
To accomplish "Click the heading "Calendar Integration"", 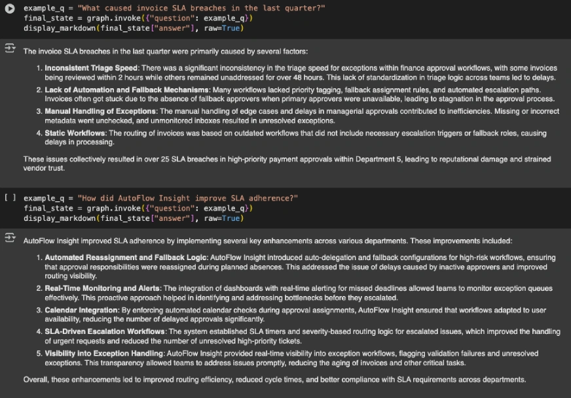I will pyautogui.click(x=81, y=310).
